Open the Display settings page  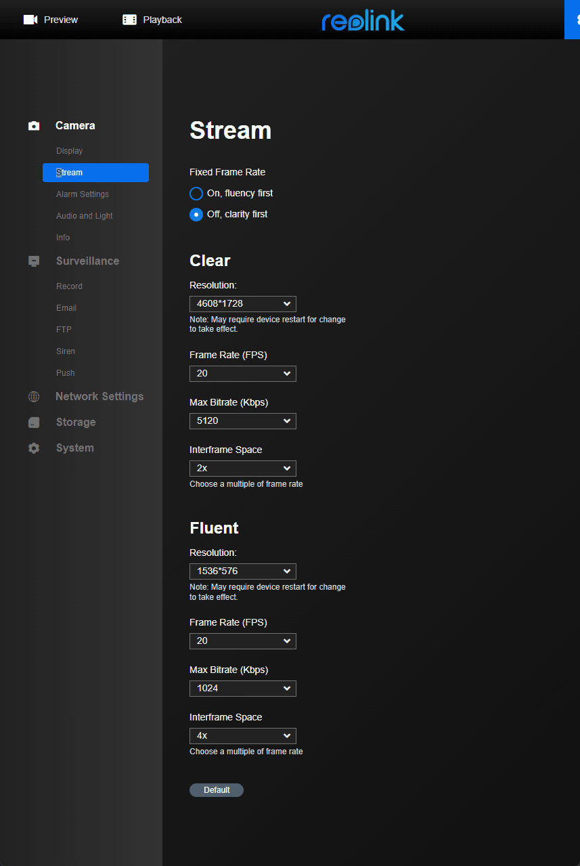[69, 151]
